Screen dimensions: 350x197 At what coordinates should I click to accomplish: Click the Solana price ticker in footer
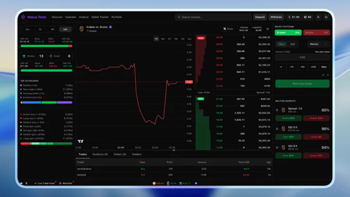pyautogui.click(x=185, y=183)
